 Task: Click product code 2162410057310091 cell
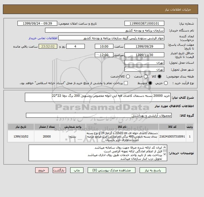(x=172, y=136)
